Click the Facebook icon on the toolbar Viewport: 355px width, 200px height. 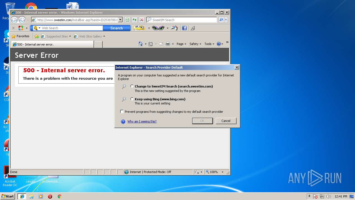pyautogui.click(x=184, y=28)
